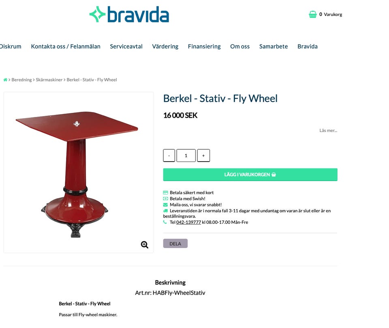Expand the Läs mer... link

(328, 130)
